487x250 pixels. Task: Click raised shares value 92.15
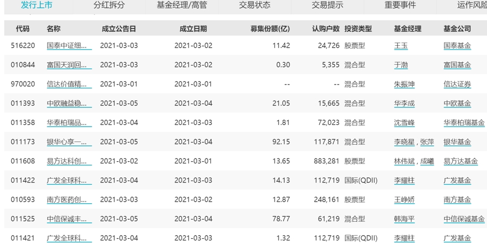click(281, 142)
